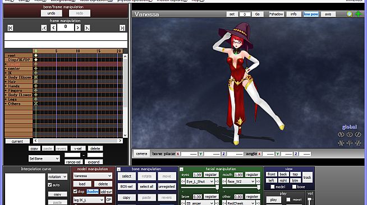Click the v-sel button

pos(77,148)
